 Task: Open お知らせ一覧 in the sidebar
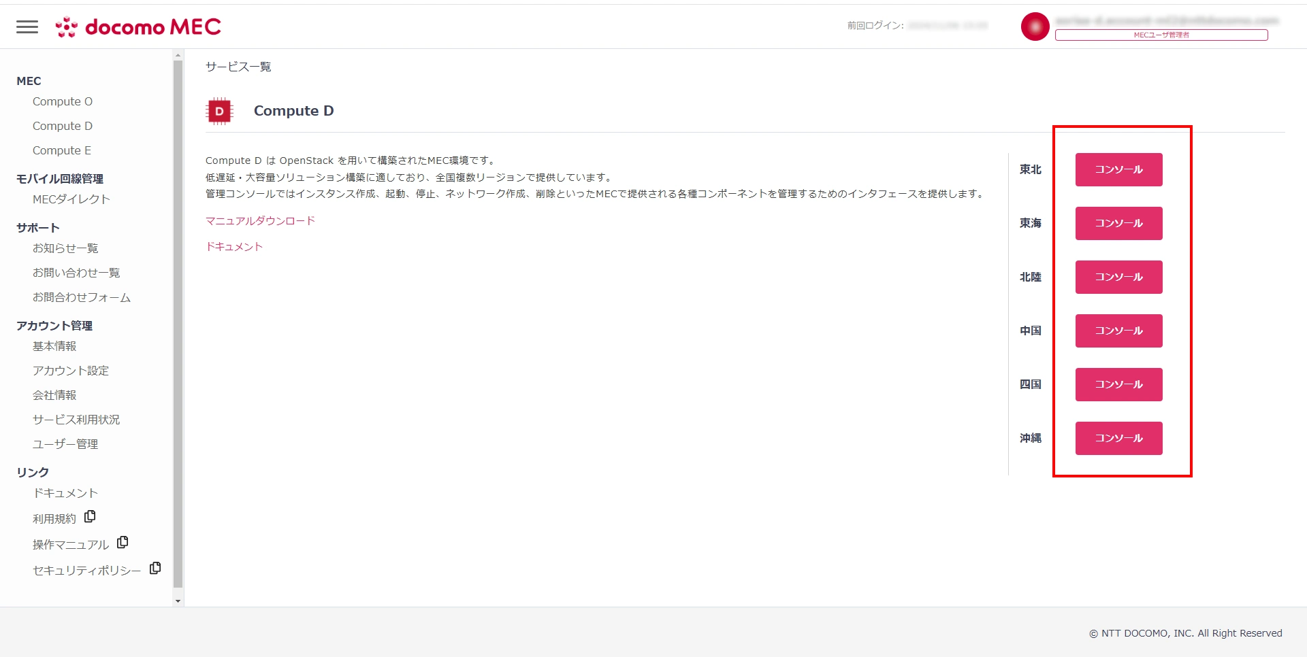[x=65, y=248]
